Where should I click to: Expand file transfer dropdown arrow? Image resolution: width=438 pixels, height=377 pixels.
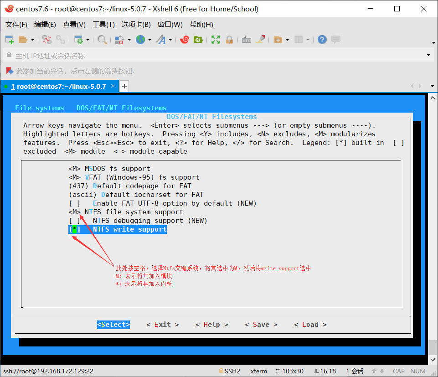click(x=129, y=40)
